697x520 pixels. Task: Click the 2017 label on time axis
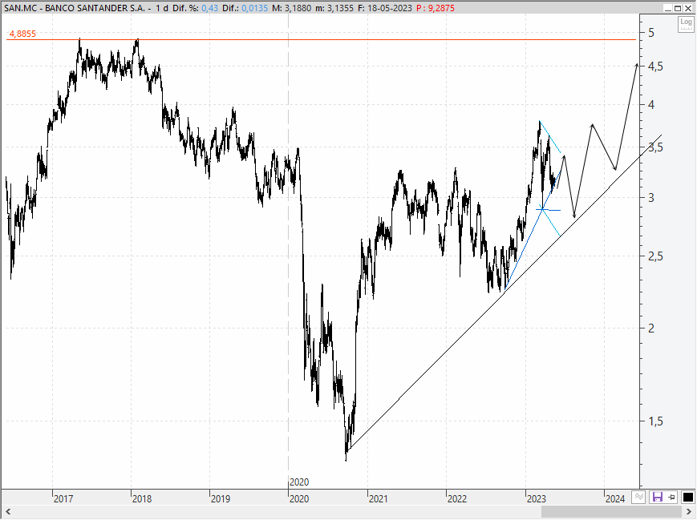[63, 498]
